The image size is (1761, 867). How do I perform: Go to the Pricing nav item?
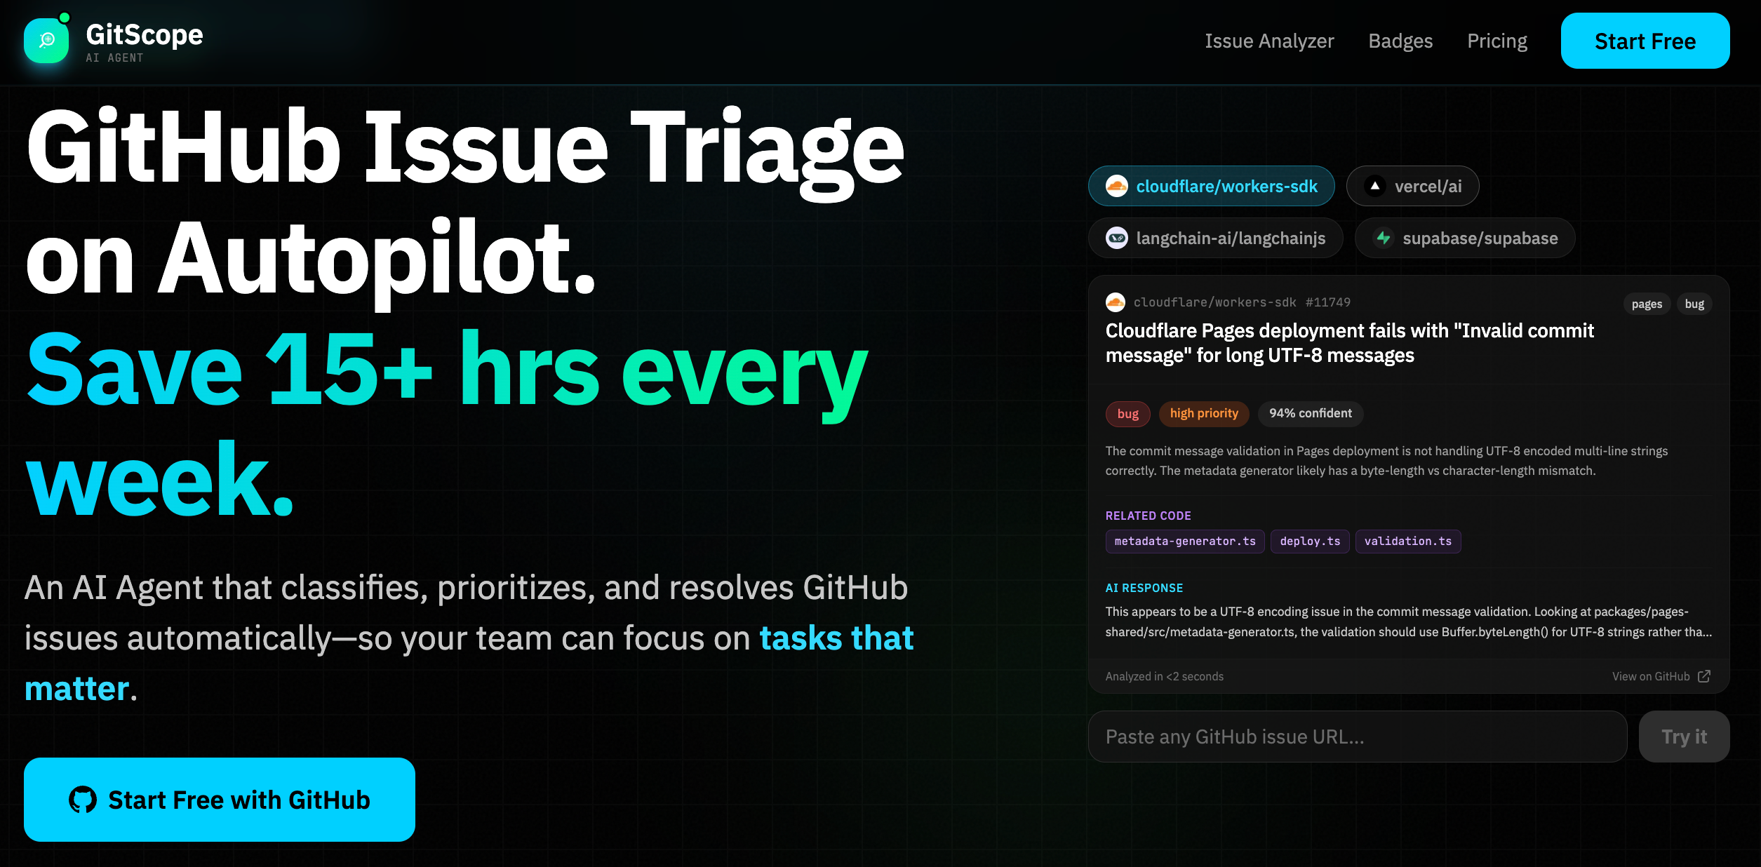1496,41
